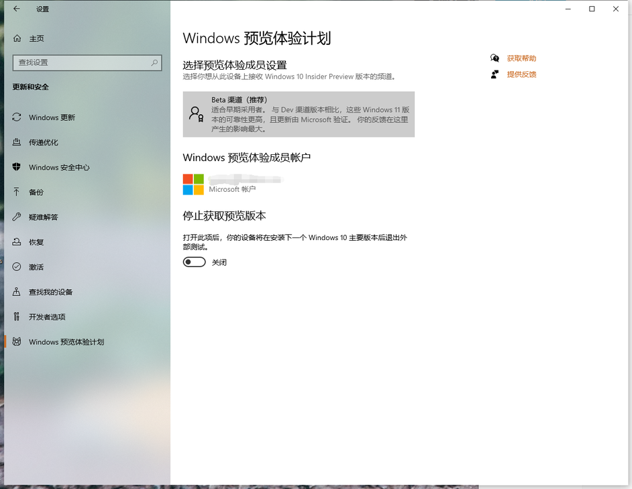
Task: Click the 获取帮助 chat bubble icon
Action: click(494, 58)
